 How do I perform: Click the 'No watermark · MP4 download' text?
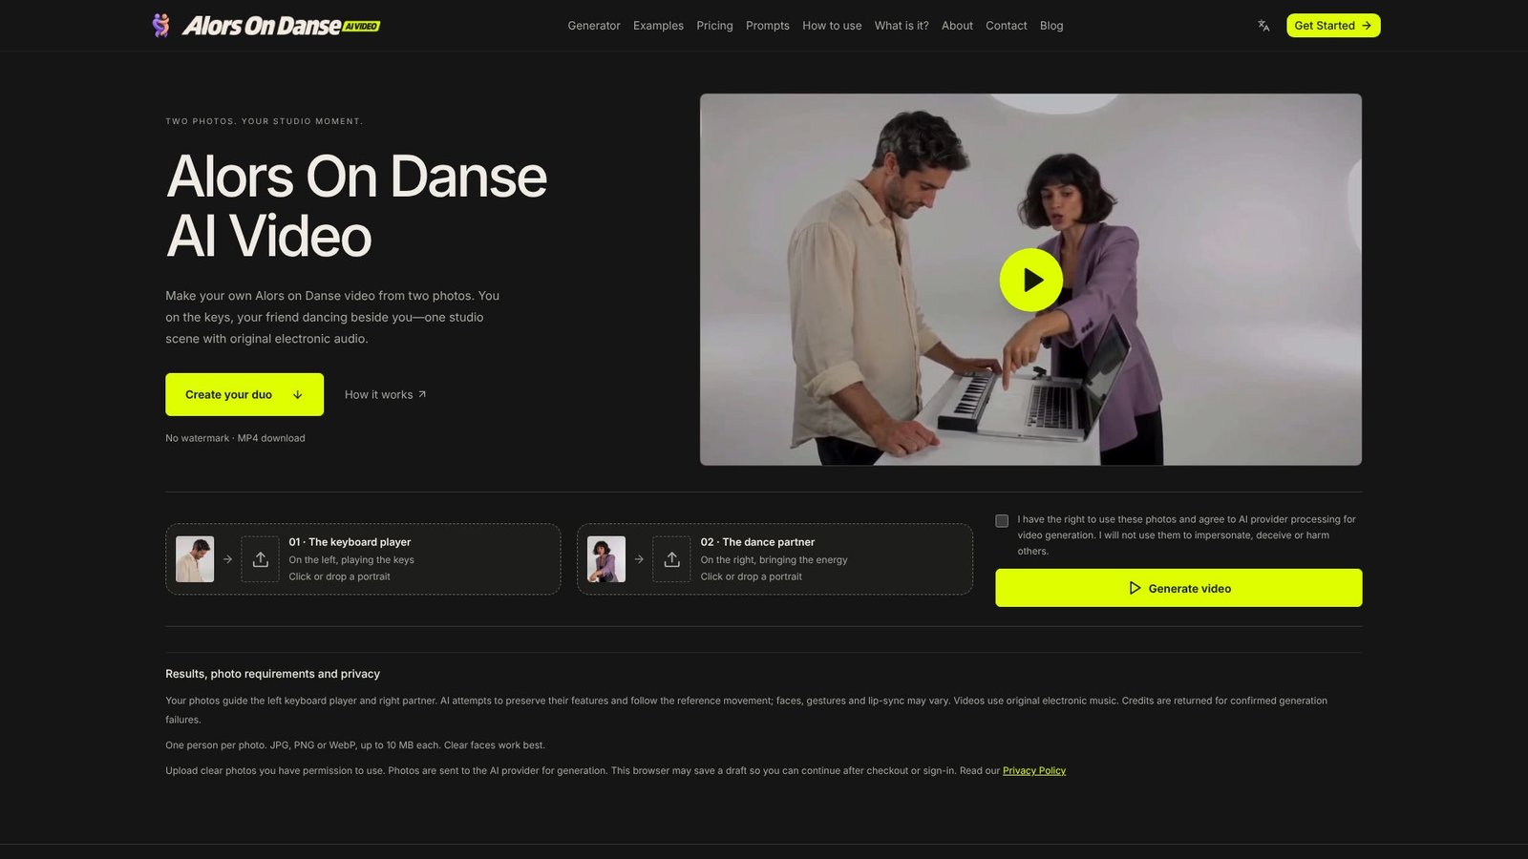(x=235, y=438)
